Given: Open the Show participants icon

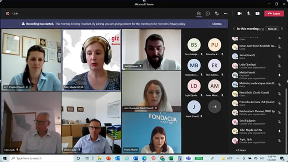Looking at the screenshot, I should [x=199, y=13].
